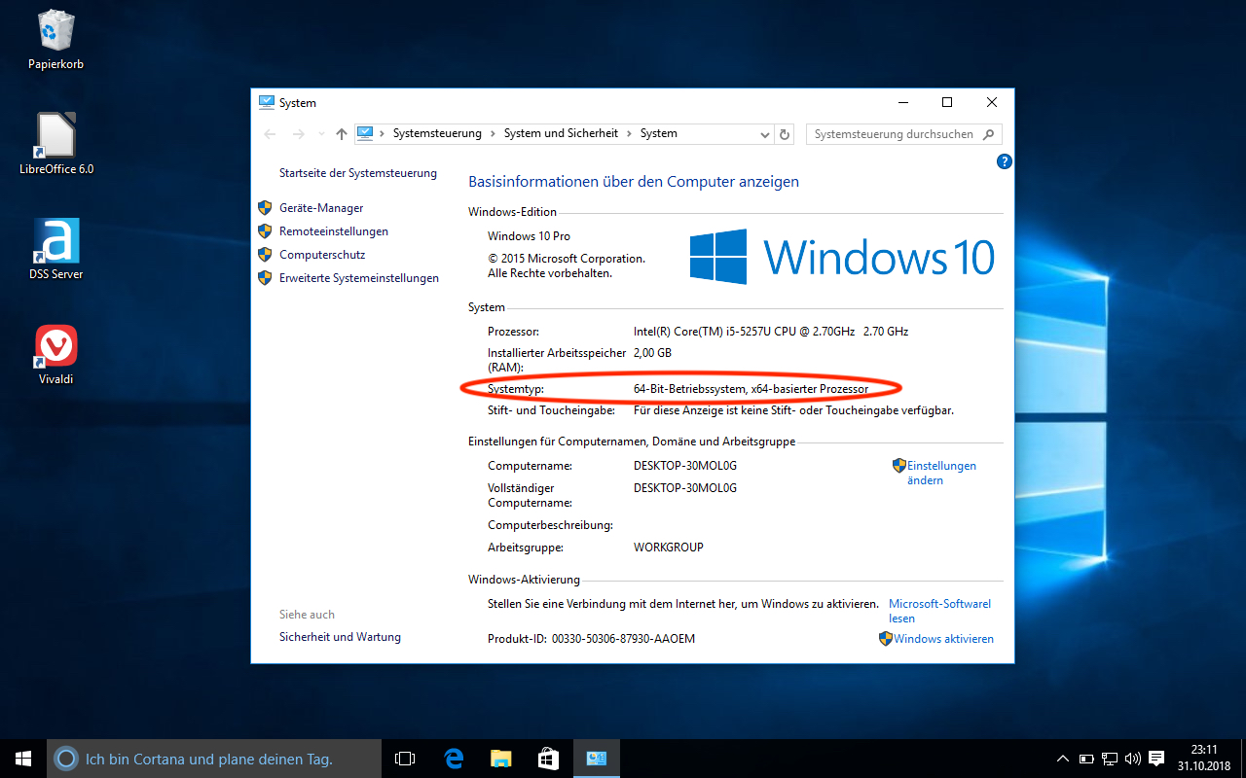Click shield icon beside Remoteeinstellungen
This screenshot has width=1246, height=778.
tap(265, 231)
